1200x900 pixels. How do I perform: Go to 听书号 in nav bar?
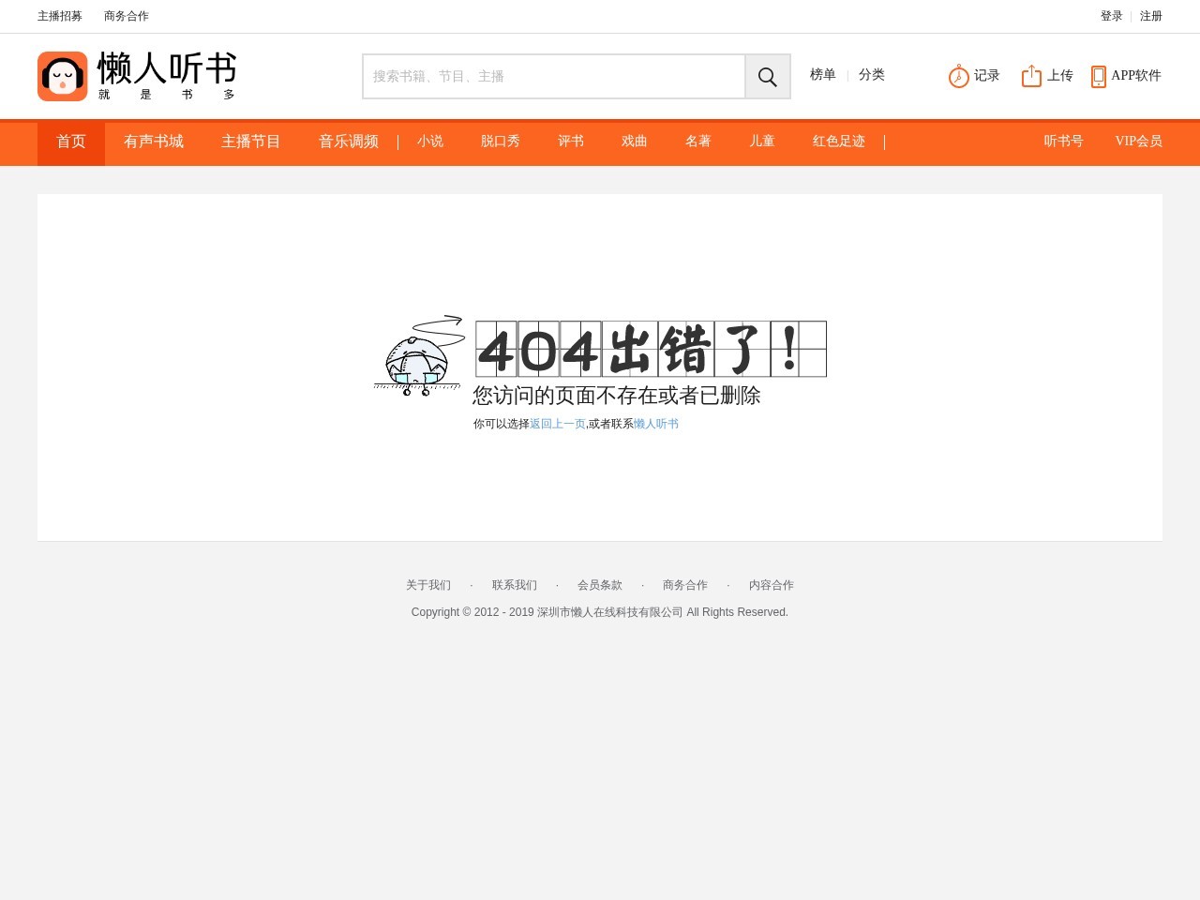click(1064, 142)
